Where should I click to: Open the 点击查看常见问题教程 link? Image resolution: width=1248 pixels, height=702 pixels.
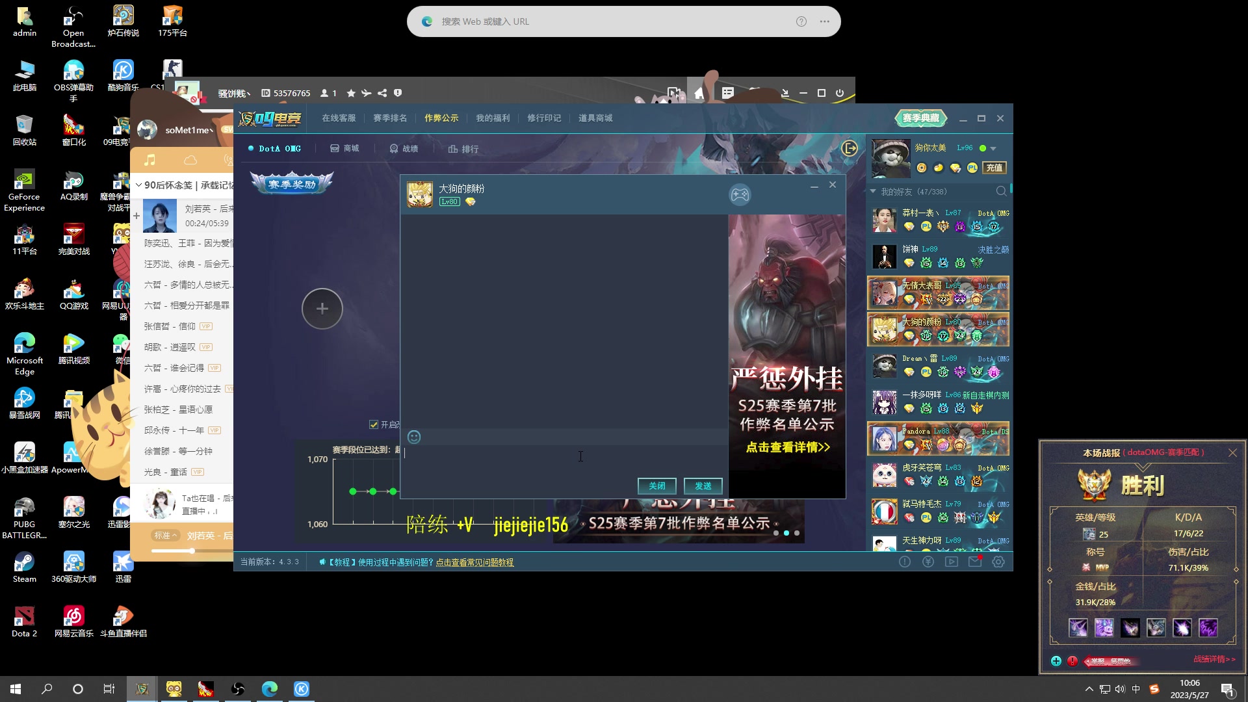[x=474, y=562]
